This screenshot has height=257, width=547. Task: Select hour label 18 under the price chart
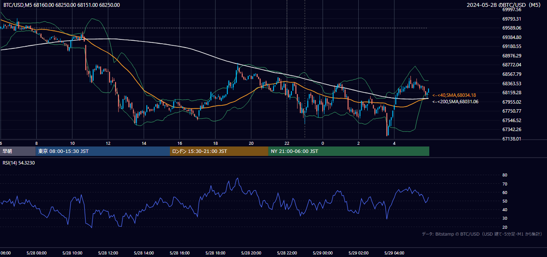click(x=215, y=143)
